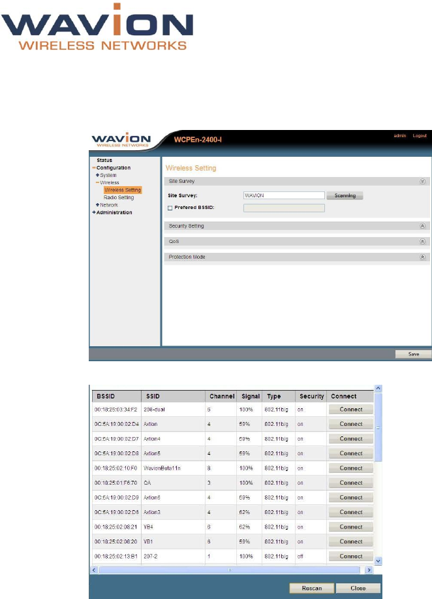Click the 'off' security value for 207-2
This screenshot has width=432, height=599.
coord(300,557)
